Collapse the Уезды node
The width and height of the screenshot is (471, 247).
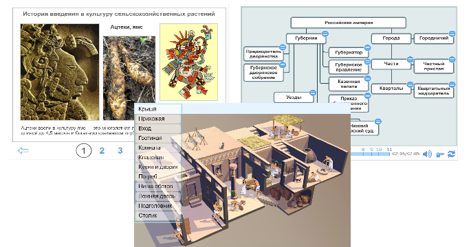click(313, 93)
